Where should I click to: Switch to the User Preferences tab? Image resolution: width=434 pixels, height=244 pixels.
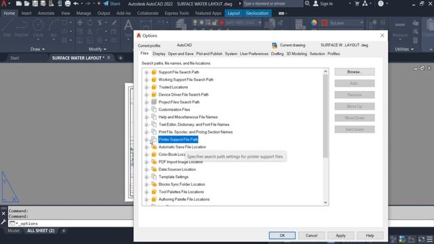coord(254,54)
